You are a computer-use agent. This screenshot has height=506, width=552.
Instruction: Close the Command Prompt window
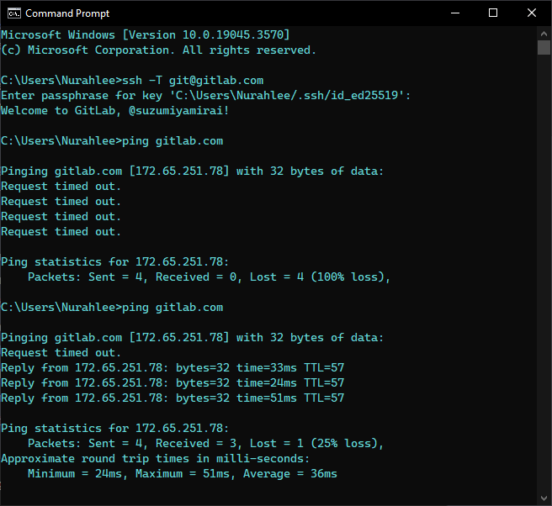coord(532,13)
